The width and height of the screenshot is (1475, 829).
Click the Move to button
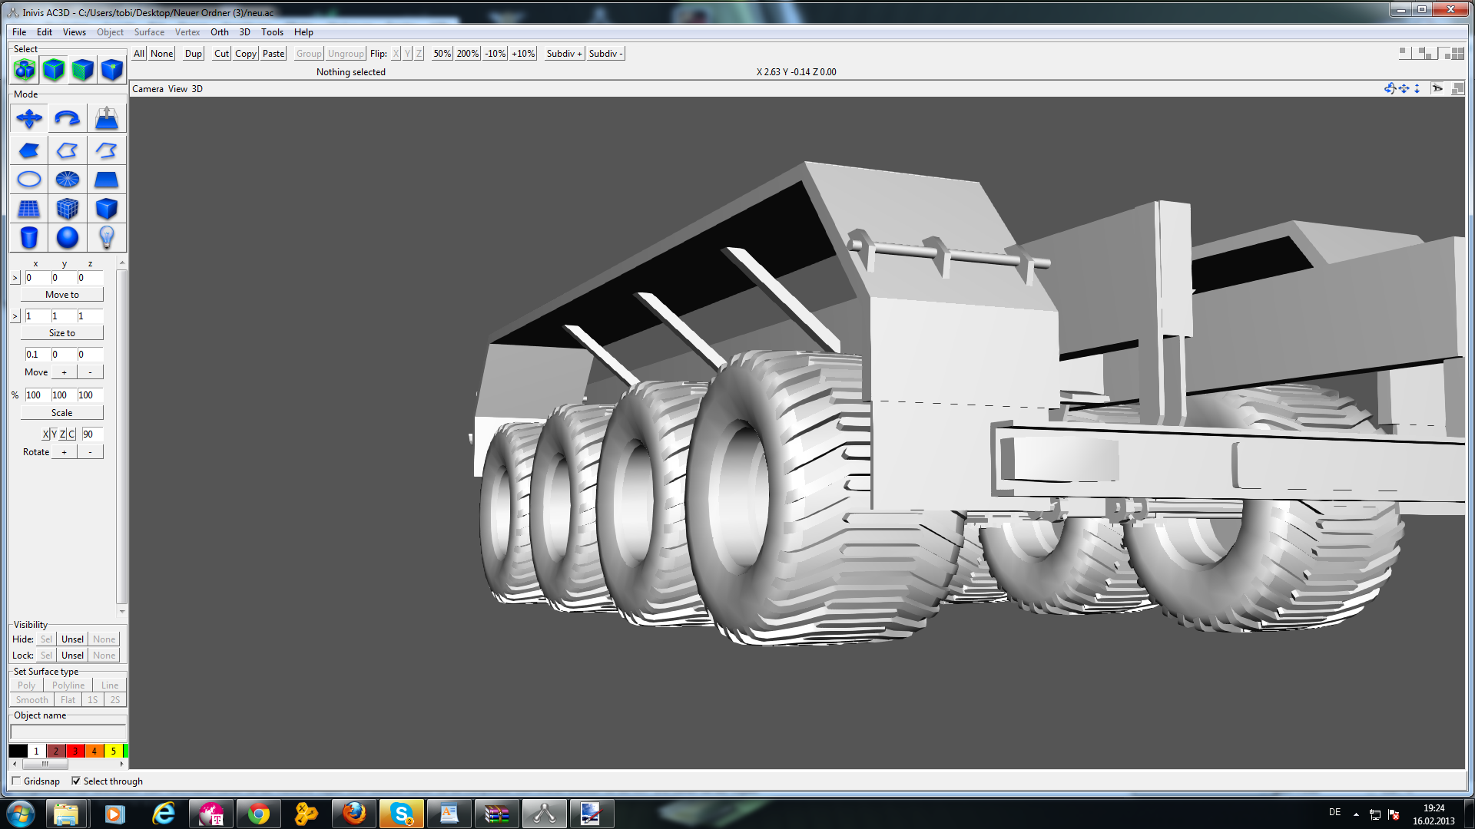pyautogui.click(x=62, y=295)
